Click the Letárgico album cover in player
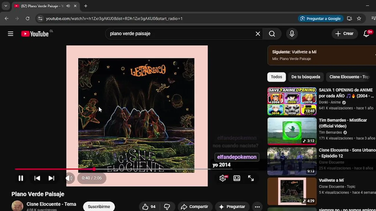The width and height of the screenshot is (376, 211). (x=136, y=115)
